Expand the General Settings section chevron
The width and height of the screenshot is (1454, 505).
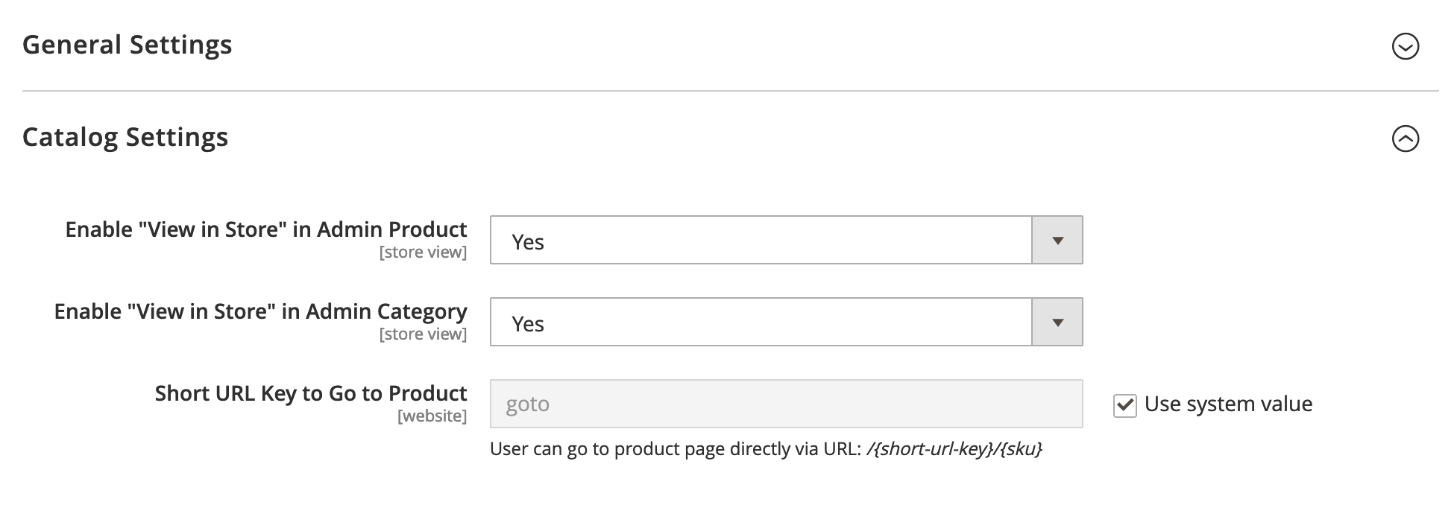(x=1406, y=46)
